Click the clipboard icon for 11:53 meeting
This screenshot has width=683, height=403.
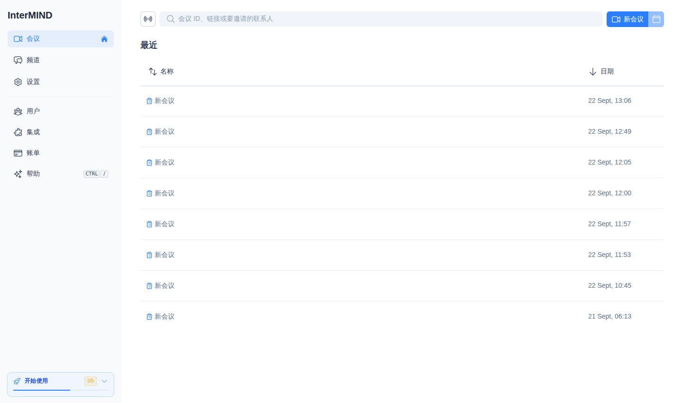149,255
